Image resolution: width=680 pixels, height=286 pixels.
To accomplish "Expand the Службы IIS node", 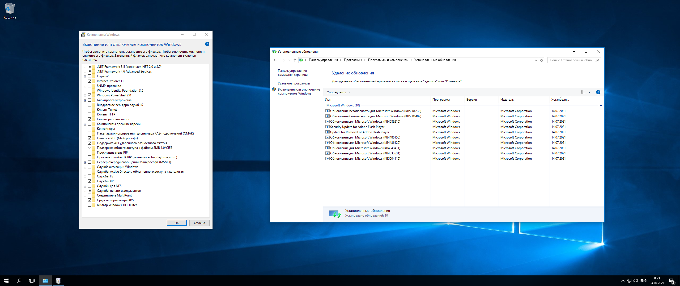I will click(85, 177).
